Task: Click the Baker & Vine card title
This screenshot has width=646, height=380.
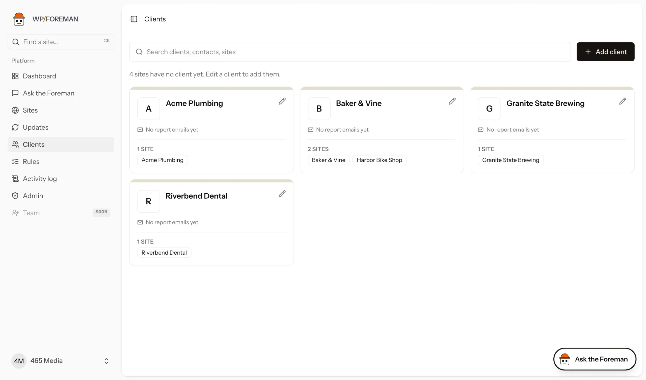Action: 359,103
